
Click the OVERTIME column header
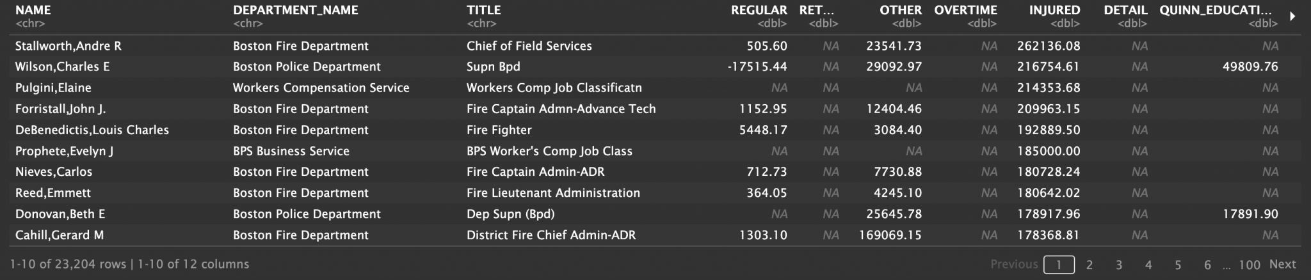tap(965, 10)
